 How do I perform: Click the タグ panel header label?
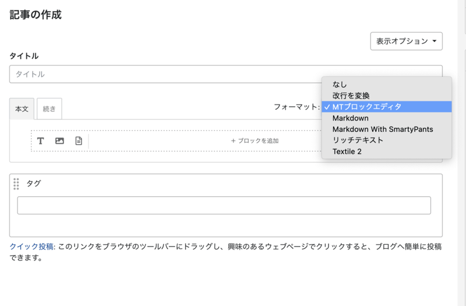click(x=34, y=184)
